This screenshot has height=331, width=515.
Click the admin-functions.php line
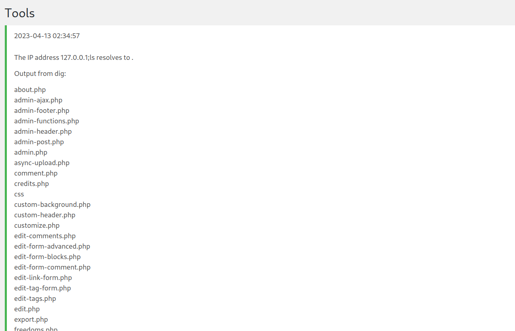coord(46,121)
